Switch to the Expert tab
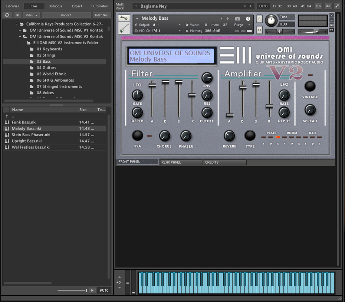Screen dimensions: 345x302 77,6
